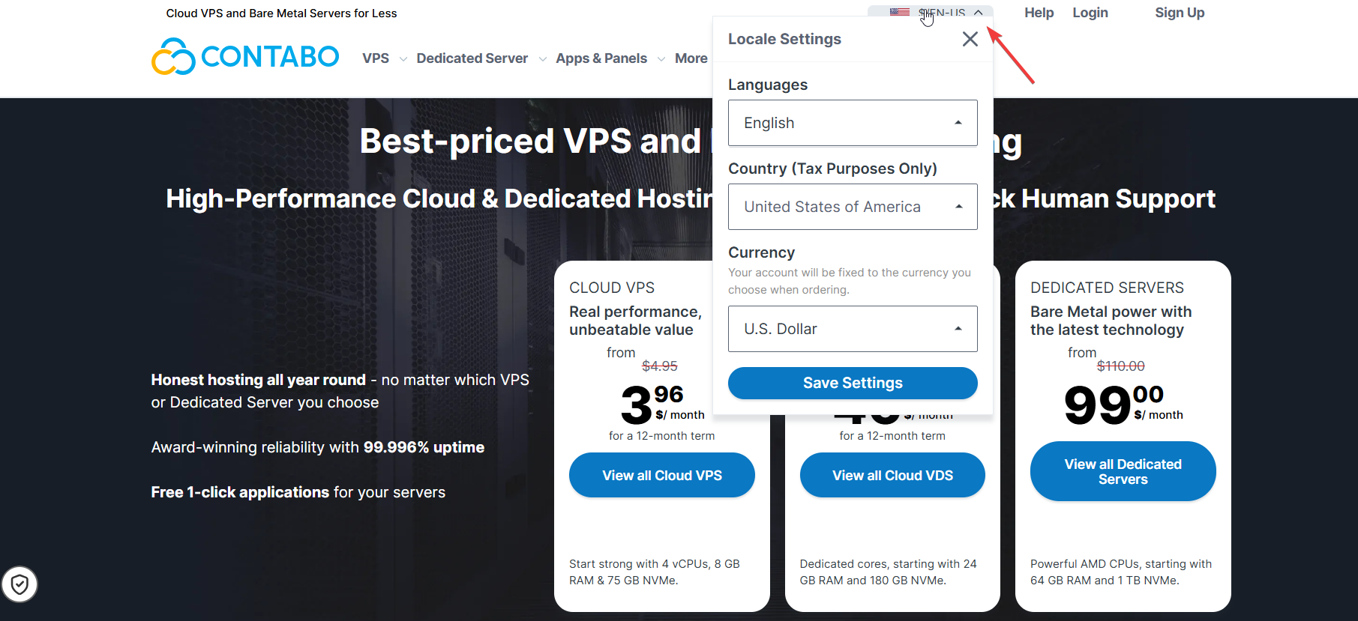
Task: Open the Country dropdown for tax purposes
Action: pyautogui.click(x=853, y=207)
